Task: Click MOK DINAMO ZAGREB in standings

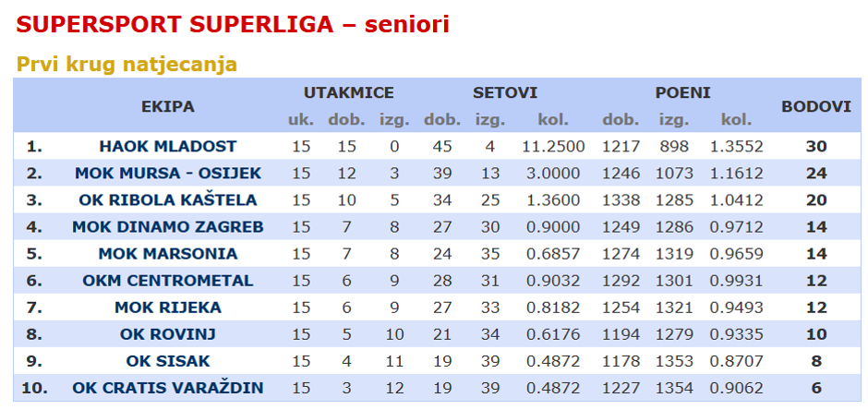Action: point(168,227)
